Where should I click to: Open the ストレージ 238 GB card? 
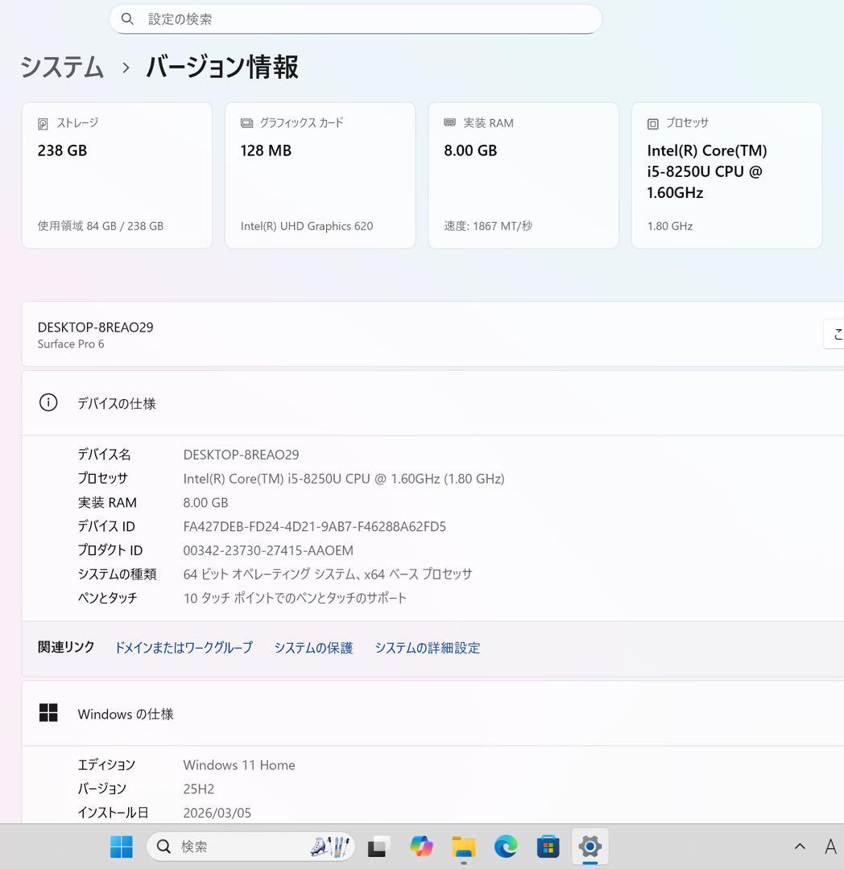(x=117, y=175)
